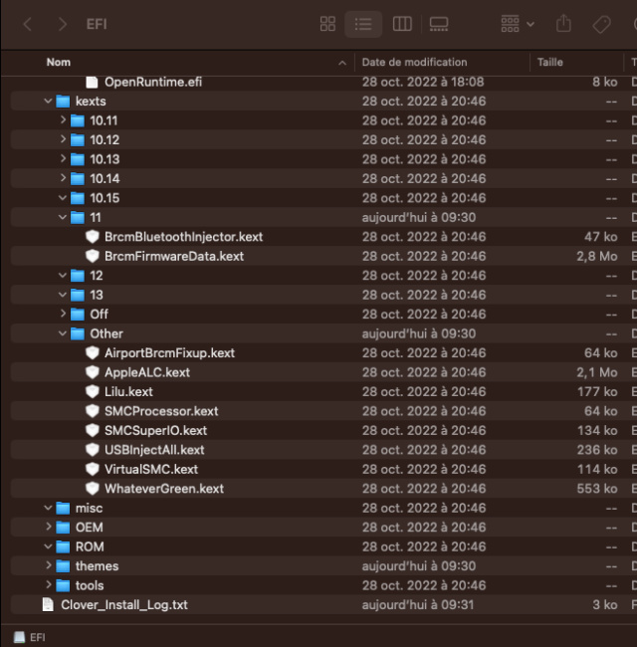
Task: Click the themes folder icon
Action: pyautogui.click(x=63, y=566)
